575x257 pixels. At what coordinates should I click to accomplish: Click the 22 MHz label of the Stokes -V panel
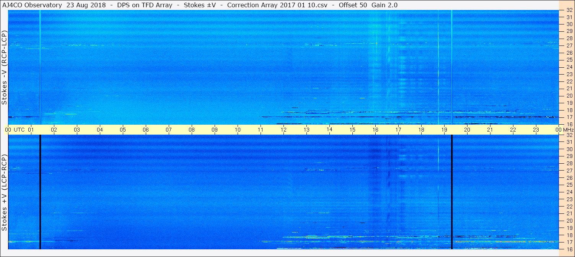[569, 81]
